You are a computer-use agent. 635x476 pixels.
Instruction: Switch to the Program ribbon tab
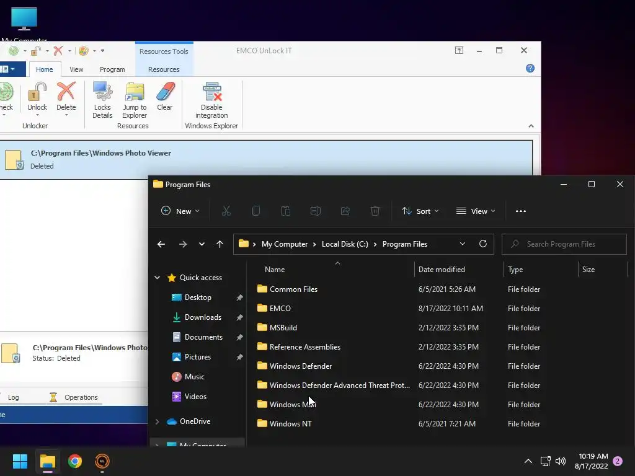pyautogui.click(x=112, y=69)
